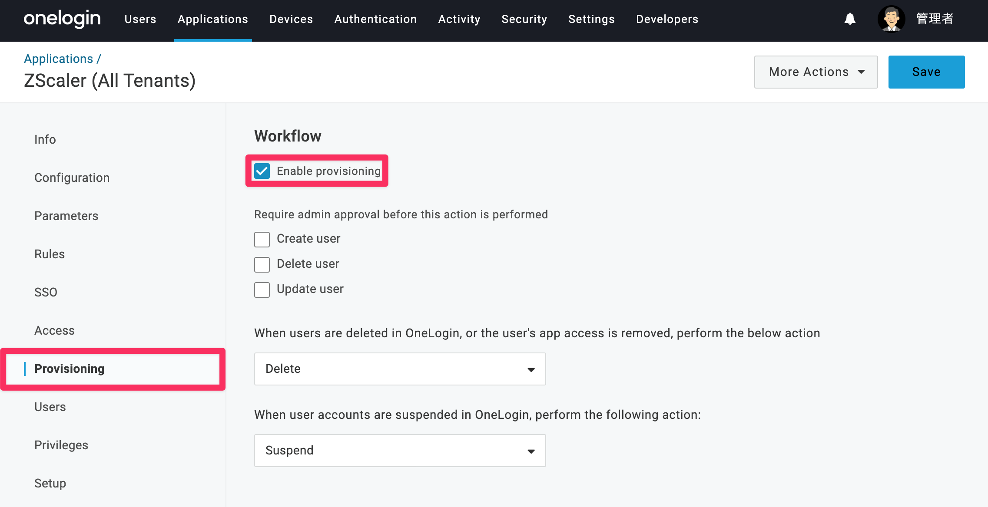Save the application settings

click(x=926, y=72)
